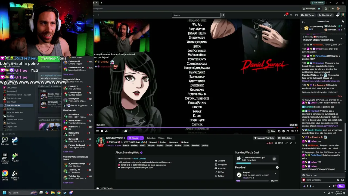Open Chrome extensions puzzle icon
This screenshot has height=196, width=348.
pos(326,8)
